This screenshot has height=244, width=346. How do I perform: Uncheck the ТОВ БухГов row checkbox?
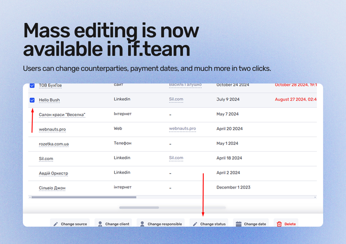pyautogui.click(x=32, y=85)
